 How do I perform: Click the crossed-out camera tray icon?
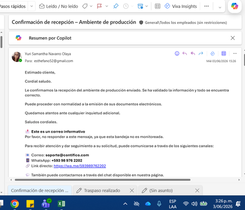(x=137, y=204)
